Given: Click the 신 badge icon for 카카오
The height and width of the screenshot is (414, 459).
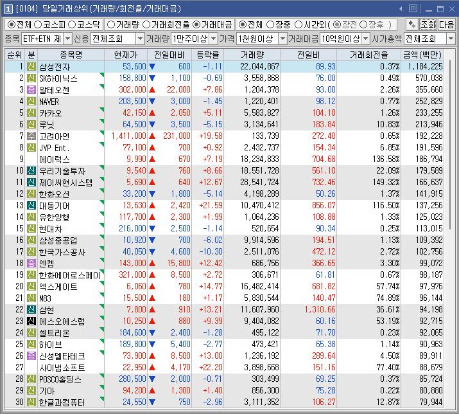Looking at the screenshot, I should [x=31, y=113].
